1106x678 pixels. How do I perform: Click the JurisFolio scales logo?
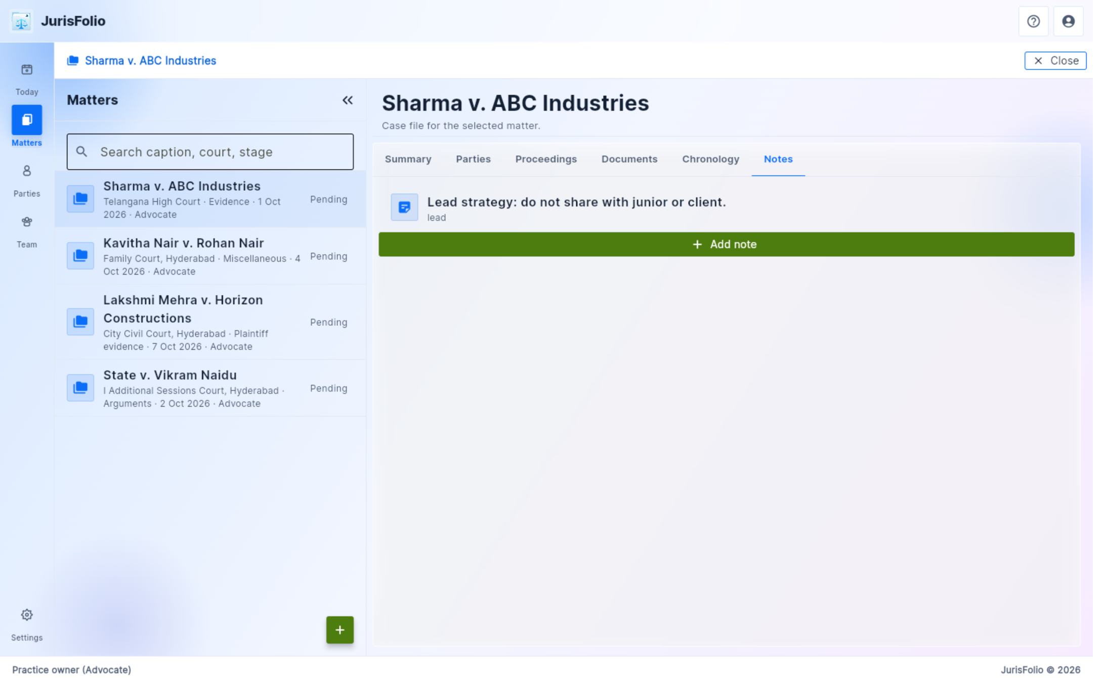pos(21,21)
